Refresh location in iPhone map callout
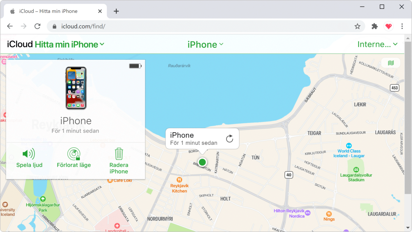Image resolution: width=412 pixels, height=232 pixels. click(x=229, y=139)
